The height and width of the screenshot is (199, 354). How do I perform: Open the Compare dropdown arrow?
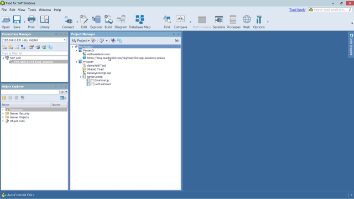pyautogui.click(x=190, y=22)
